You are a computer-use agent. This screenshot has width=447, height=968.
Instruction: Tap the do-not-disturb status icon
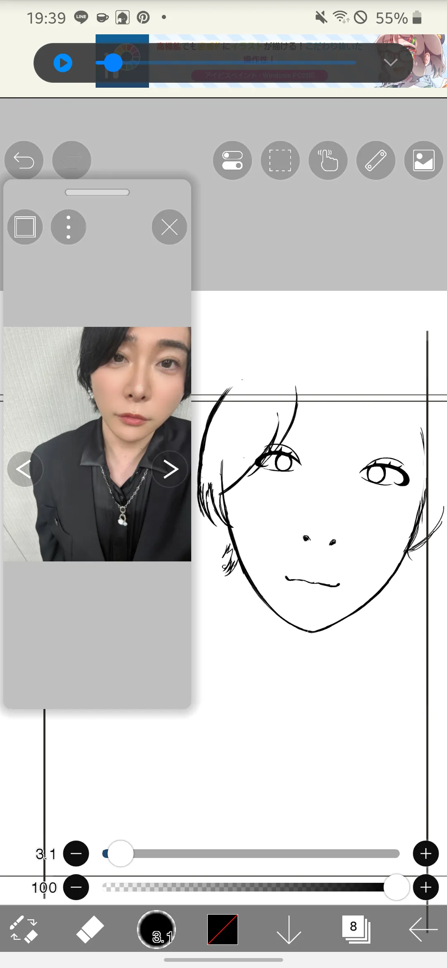[x=361, y=17]
